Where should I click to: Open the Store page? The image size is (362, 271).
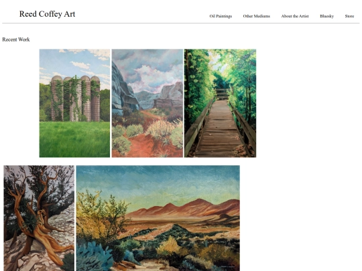pyautogui.click(x=349, y=16)
